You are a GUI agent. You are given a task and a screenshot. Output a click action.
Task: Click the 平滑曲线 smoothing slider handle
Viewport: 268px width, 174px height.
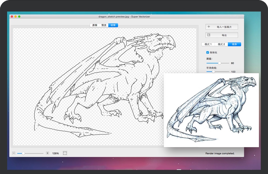(x=214, y=71)
